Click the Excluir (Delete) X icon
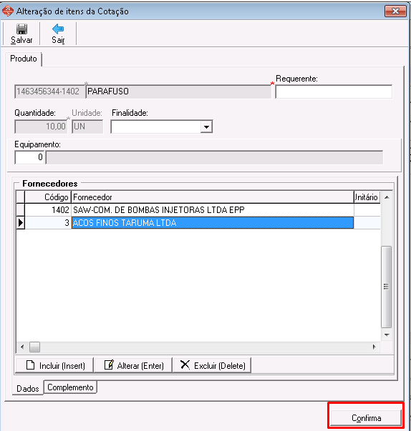 pos(185,365)
